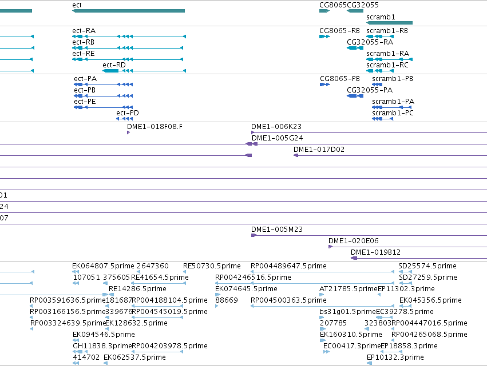Click the ect-RB transcript label
487x366 pixels.
pos(83,42)
